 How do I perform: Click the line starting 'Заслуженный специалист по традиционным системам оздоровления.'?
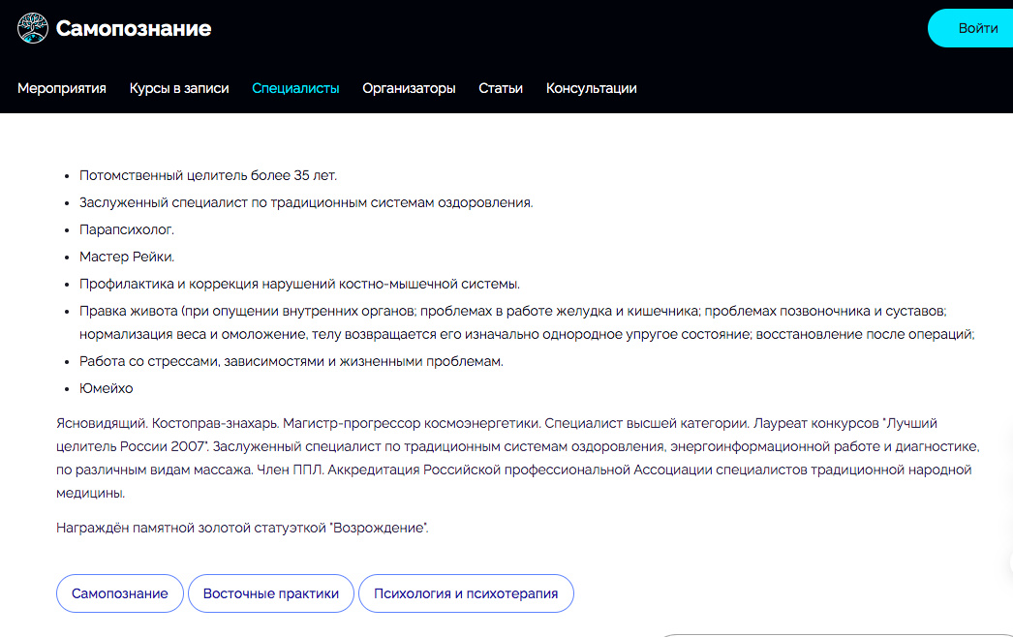coord(306,203)
